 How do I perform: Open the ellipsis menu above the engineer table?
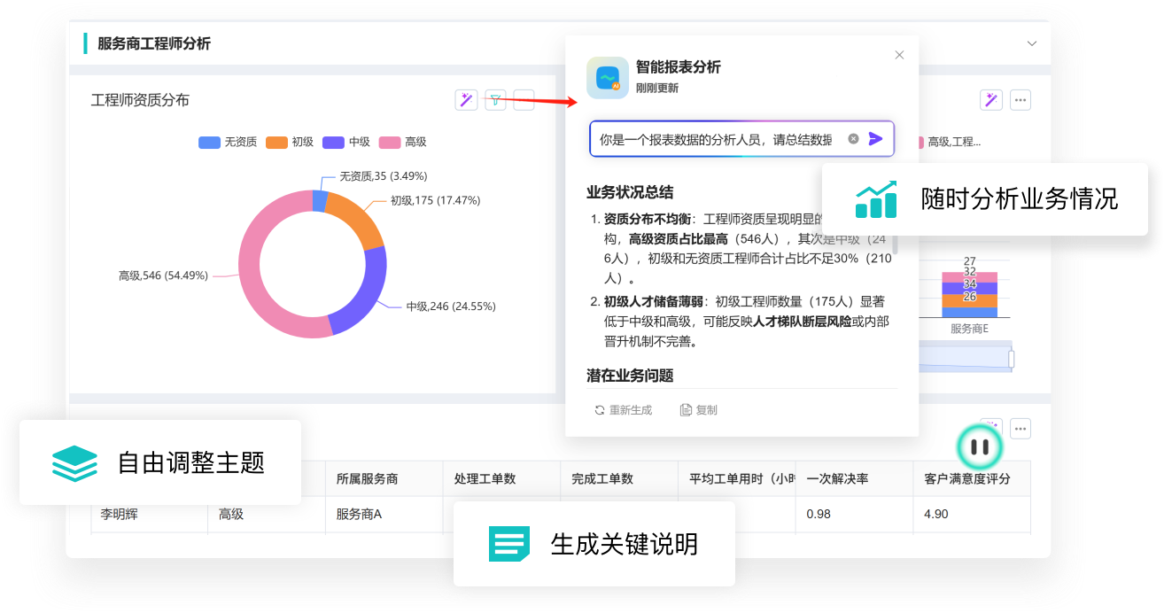[x=1020, y=429]
